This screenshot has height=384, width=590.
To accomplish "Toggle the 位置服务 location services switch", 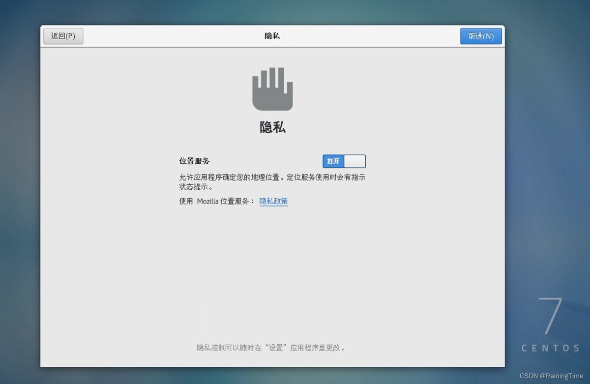I will pos(344,161).
